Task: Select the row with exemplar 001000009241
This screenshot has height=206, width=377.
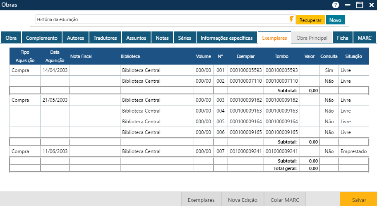Action: click(x=246, y=151)
